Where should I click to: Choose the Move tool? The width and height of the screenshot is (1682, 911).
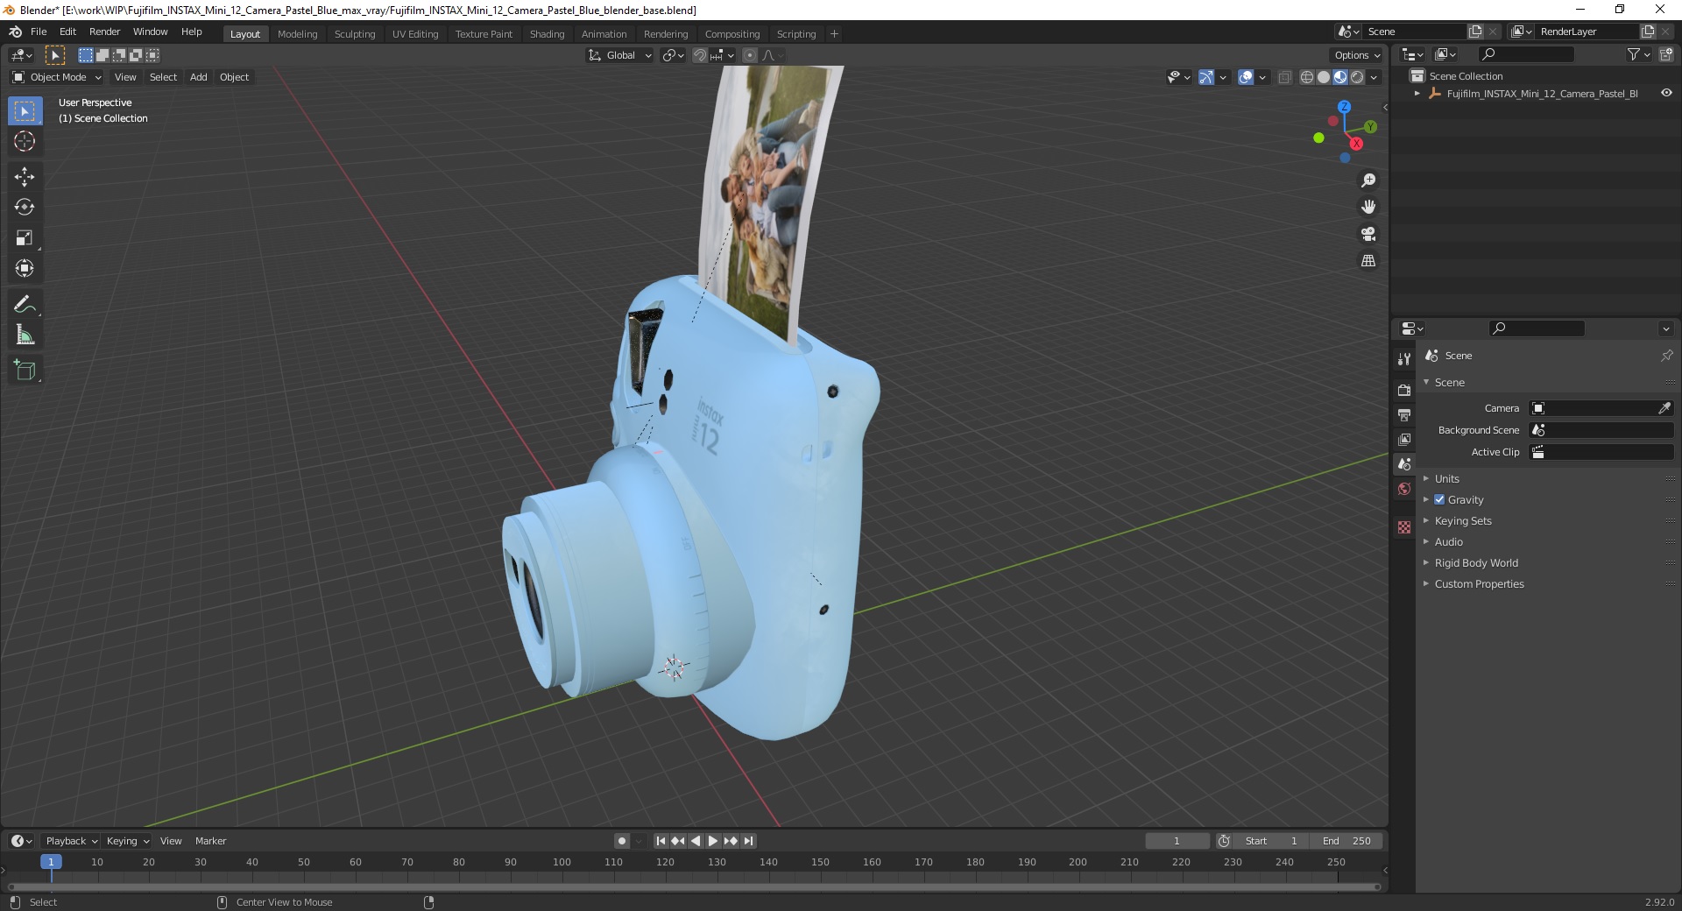25,177
